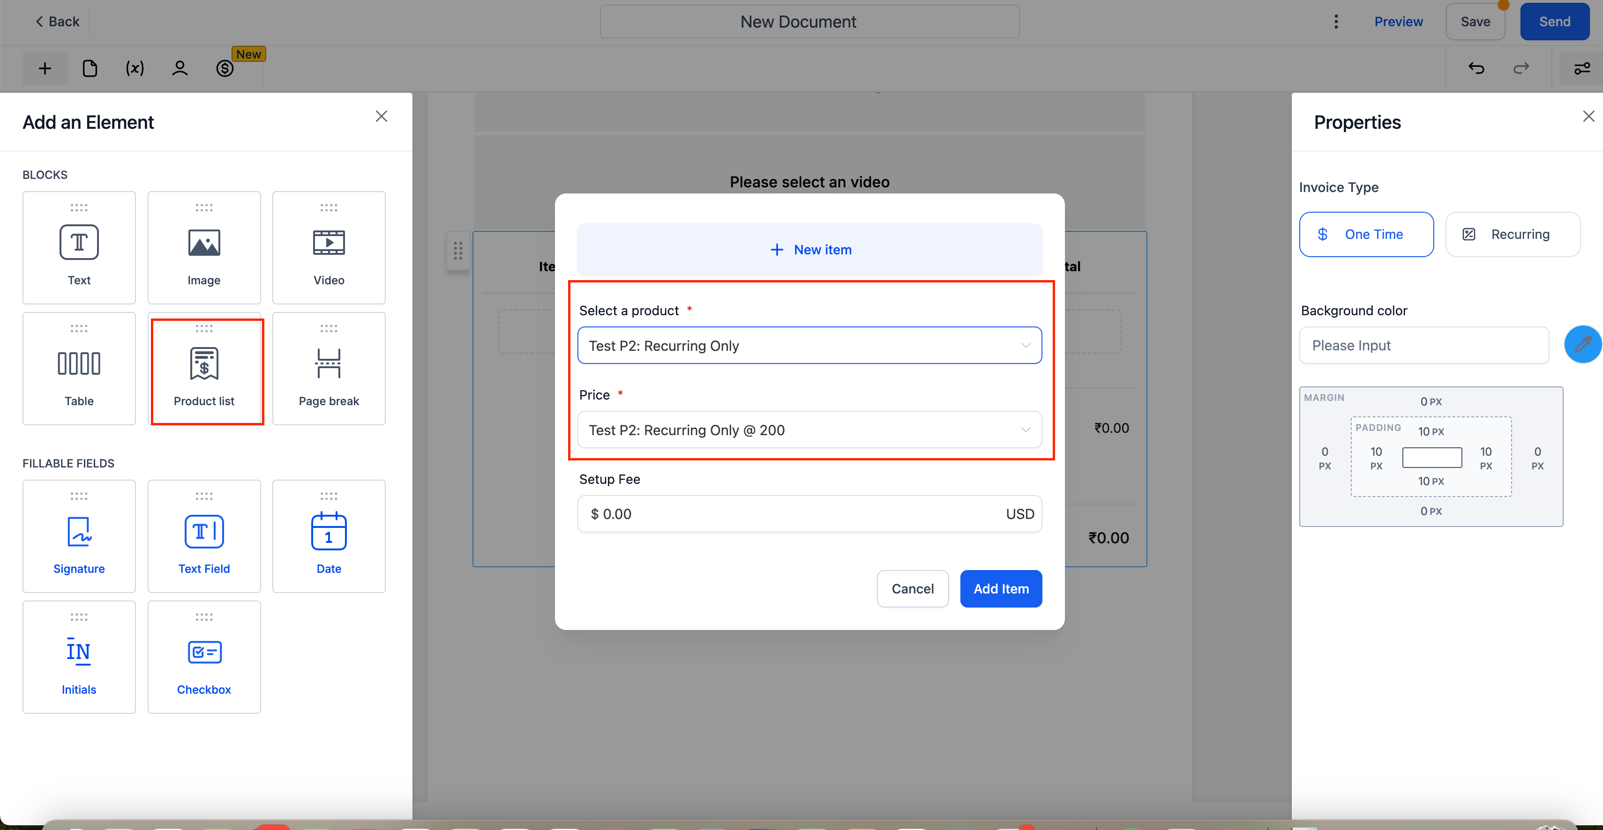Cancel the add item dialog
This screenshot has height=830, width=1603.
coord(912,589)
